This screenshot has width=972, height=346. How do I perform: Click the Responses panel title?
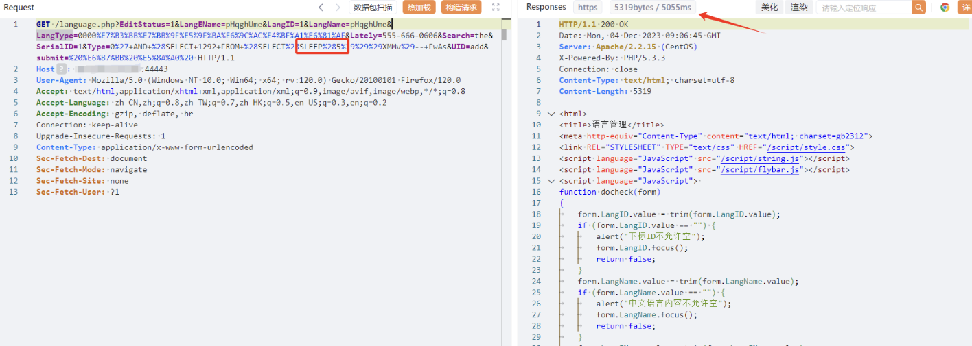(546, 8)
